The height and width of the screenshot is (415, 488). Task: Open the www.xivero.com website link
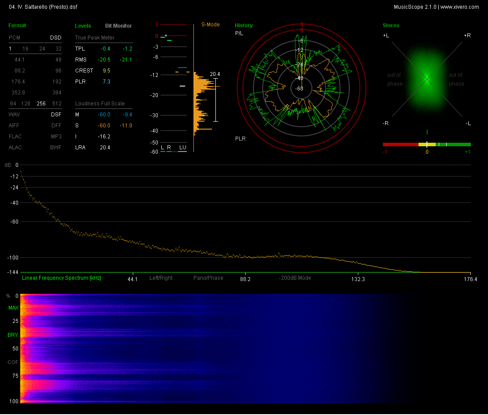point(460,7)
